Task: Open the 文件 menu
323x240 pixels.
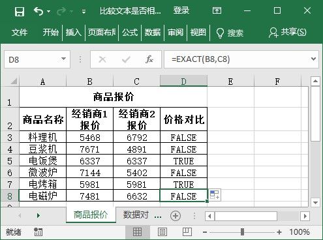Action: (20, 33)
